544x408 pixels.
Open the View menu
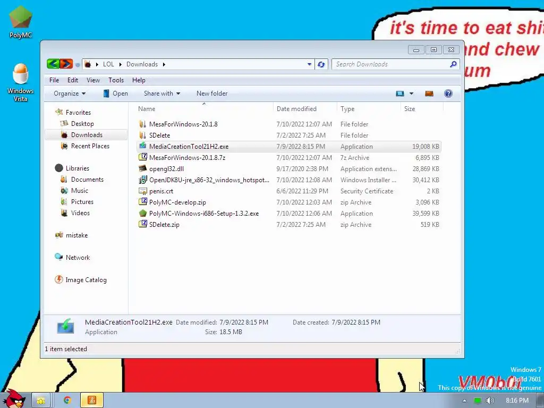coord(93,80)
